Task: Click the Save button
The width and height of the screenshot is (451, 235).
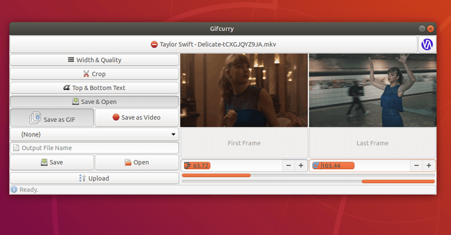Action: 52,162
